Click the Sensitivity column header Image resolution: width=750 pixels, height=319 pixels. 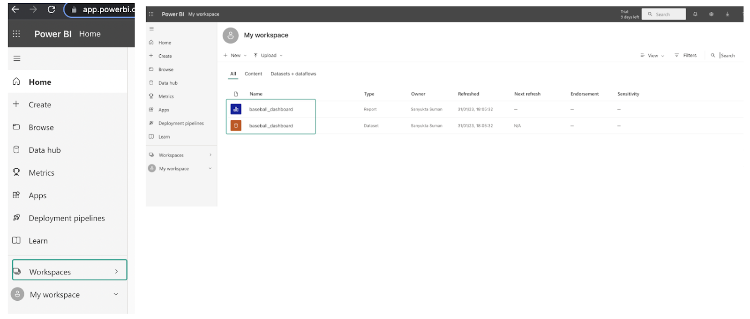pos(628,94)
